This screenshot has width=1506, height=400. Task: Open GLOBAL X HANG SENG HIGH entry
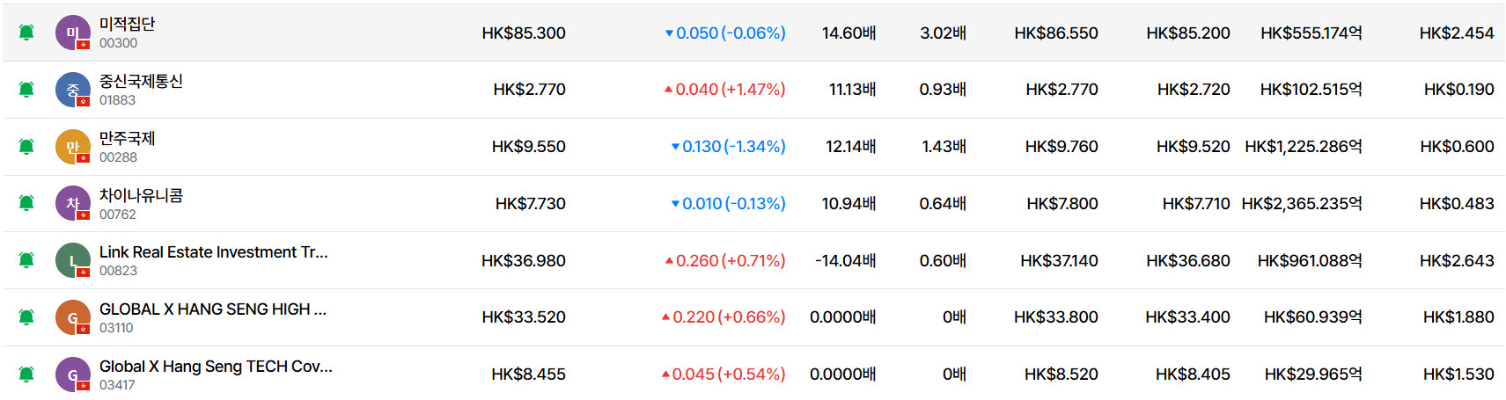tap(213, 309)
